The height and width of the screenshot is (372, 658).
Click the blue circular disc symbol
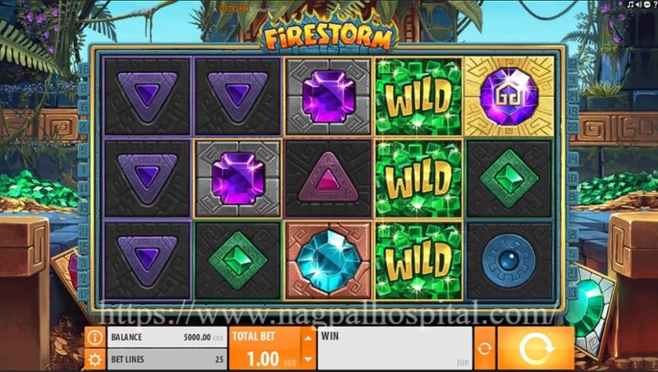click(509, 261)
